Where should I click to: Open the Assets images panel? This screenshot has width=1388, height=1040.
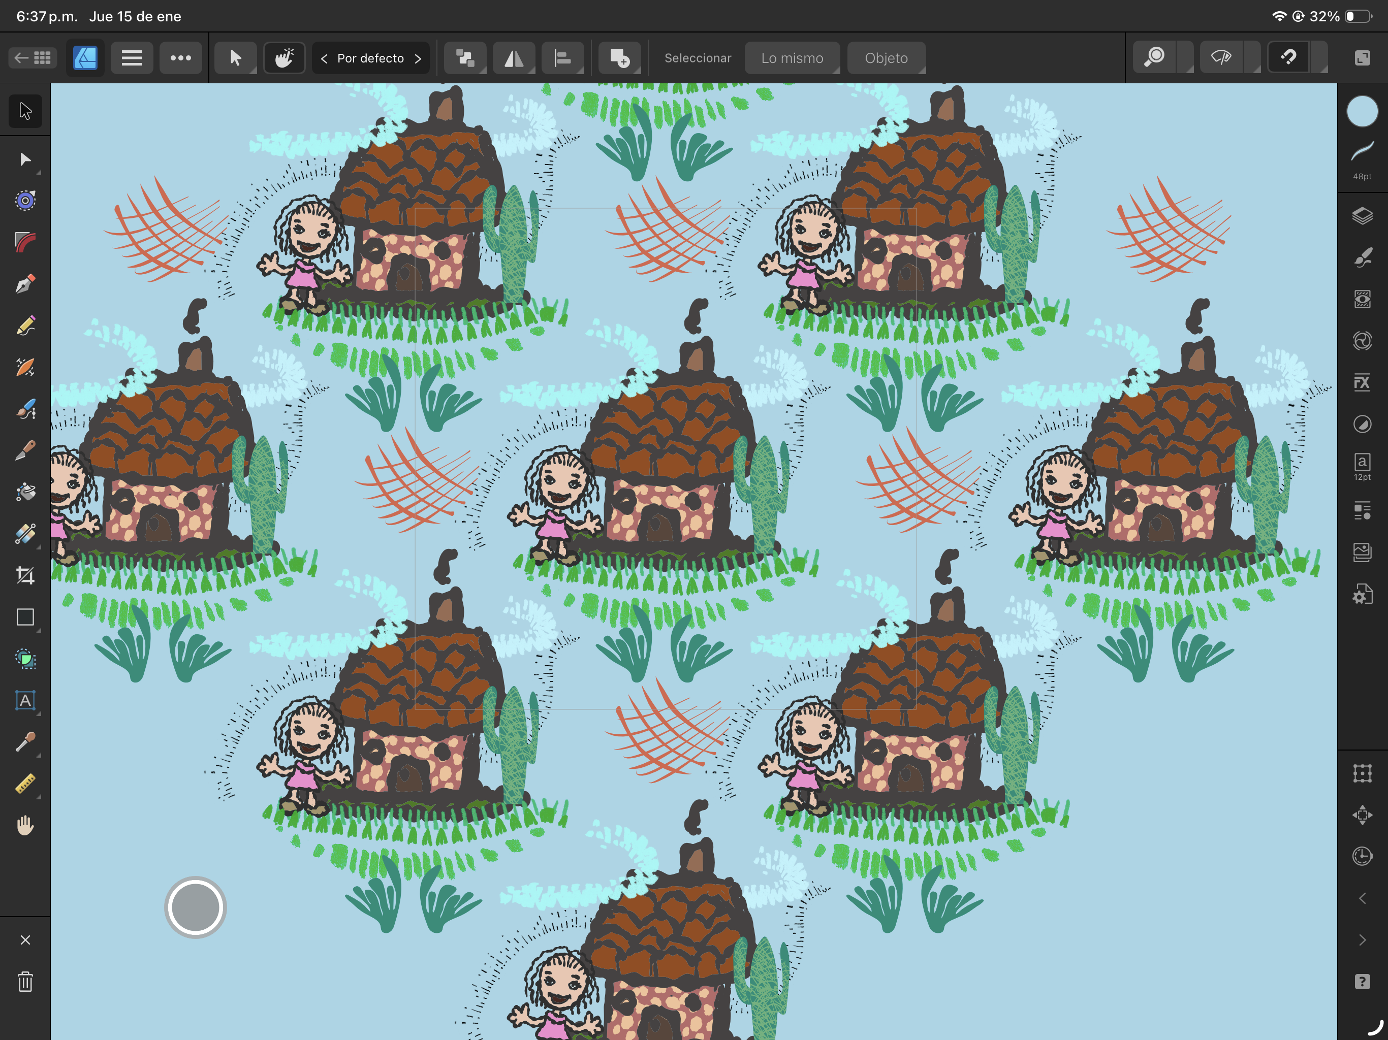tap(1362, 552)
